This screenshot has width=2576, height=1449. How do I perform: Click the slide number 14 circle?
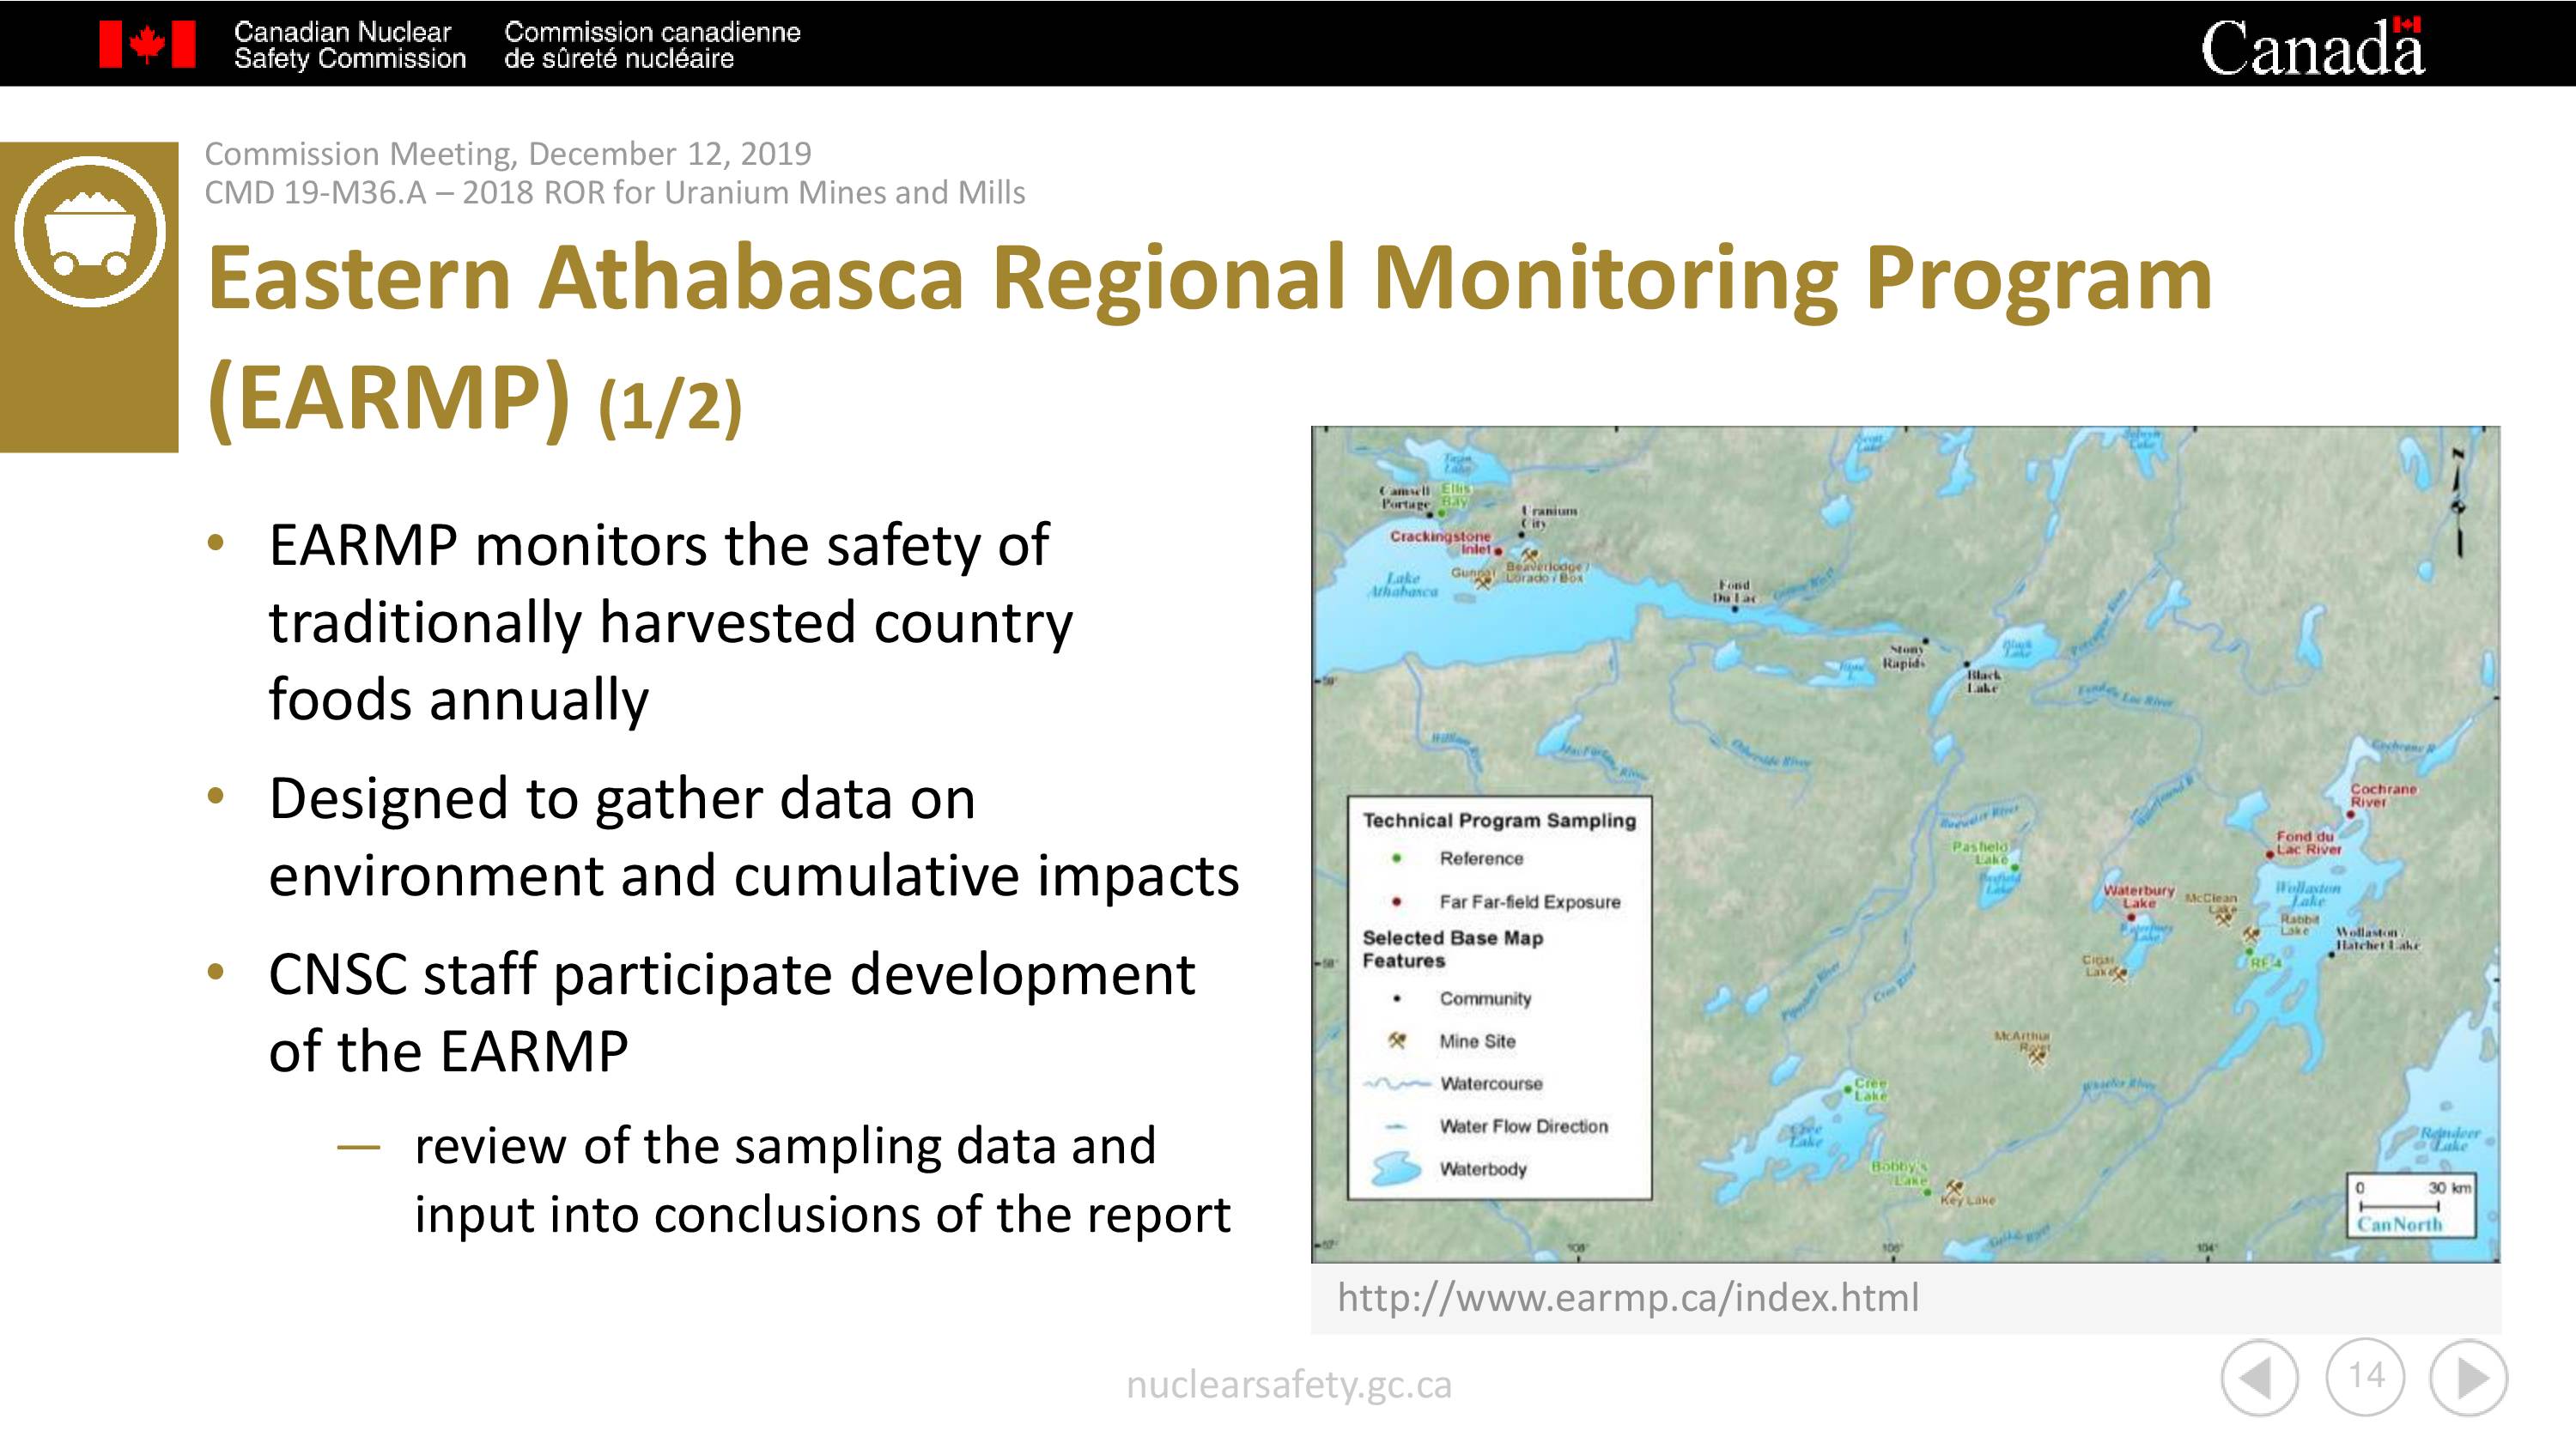pyautogui.click(x=2365, y=1376)
